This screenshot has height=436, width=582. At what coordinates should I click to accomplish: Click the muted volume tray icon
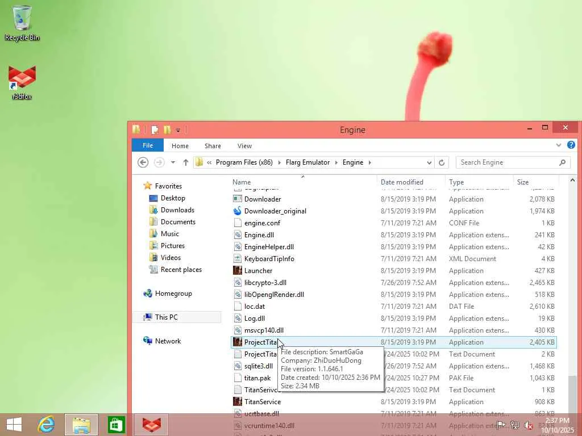528,425
